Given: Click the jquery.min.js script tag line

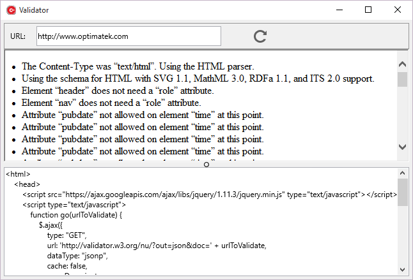Looking at the screenshot, I should [210, 195].
